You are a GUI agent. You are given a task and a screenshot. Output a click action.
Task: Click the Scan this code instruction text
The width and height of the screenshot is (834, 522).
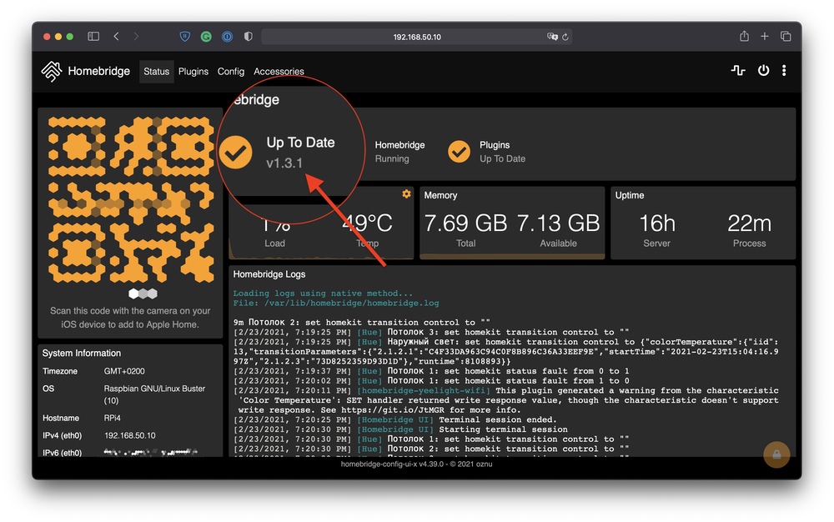[x=130, y=318]
